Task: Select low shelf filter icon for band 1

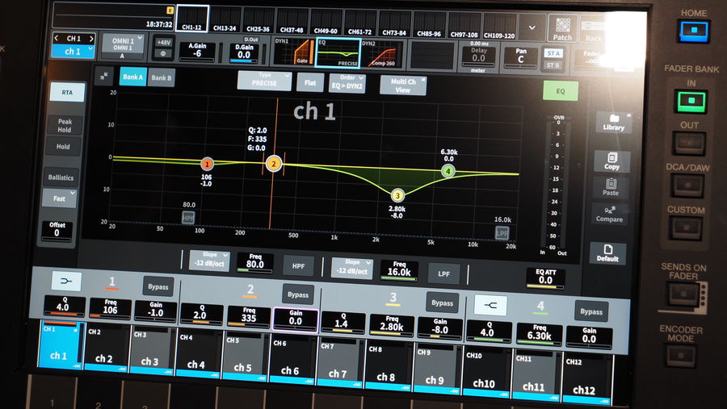Action: click(65, 281)
